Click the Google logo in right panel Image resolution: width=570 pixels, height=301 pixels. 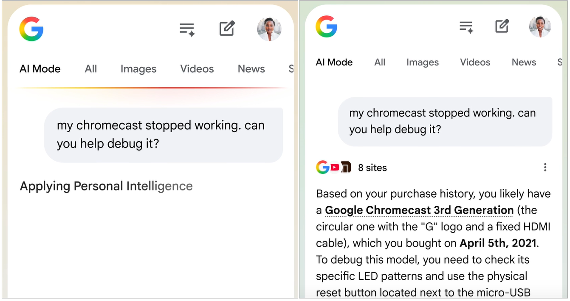pyautogui.click(x=326, y=26)
